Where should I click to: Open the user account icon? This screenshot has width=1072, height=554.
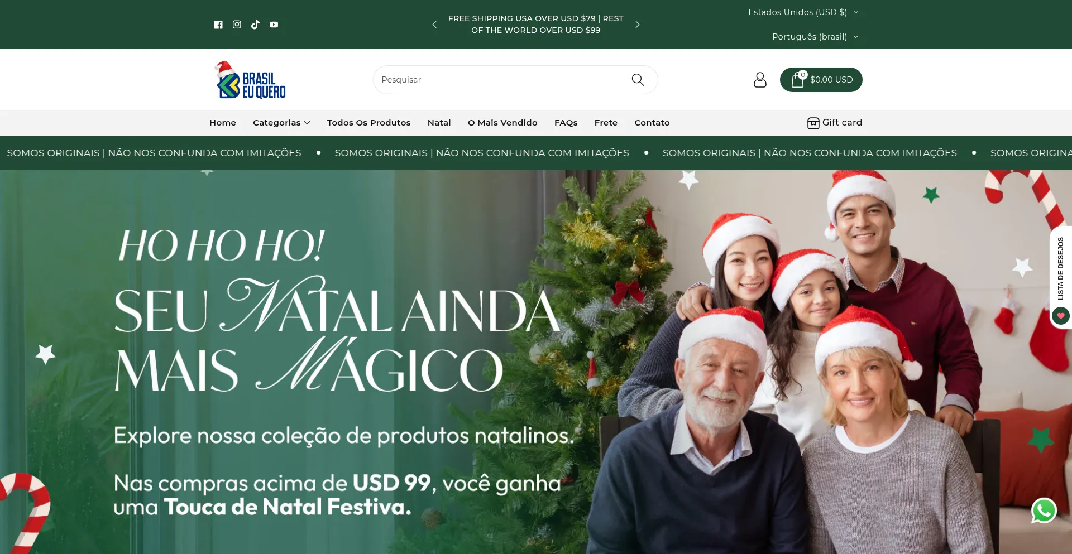click(x=760, y=80)
